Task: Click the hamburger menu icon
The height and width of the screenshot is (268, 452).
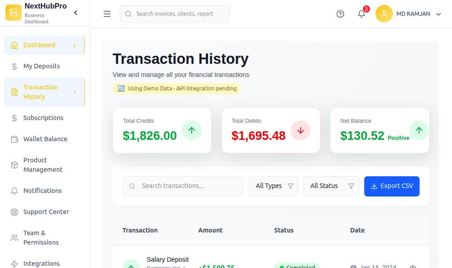Action: (x=107, y=13)
